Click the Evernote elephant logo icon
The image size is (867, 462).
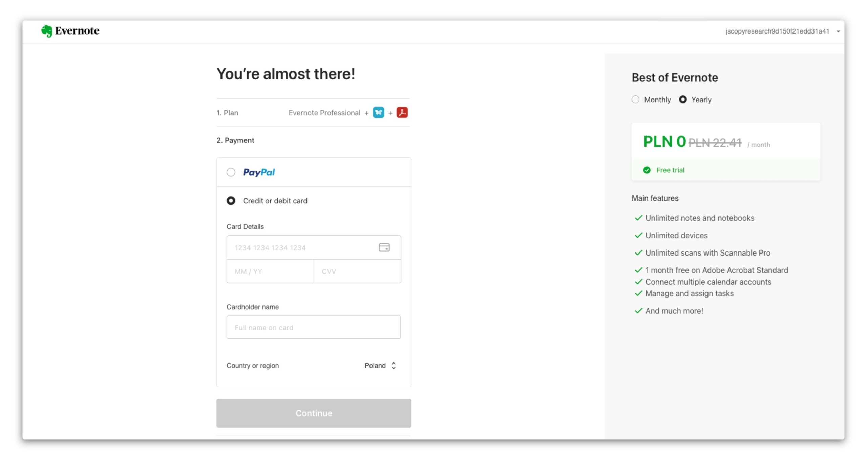(x=47, y=31)
